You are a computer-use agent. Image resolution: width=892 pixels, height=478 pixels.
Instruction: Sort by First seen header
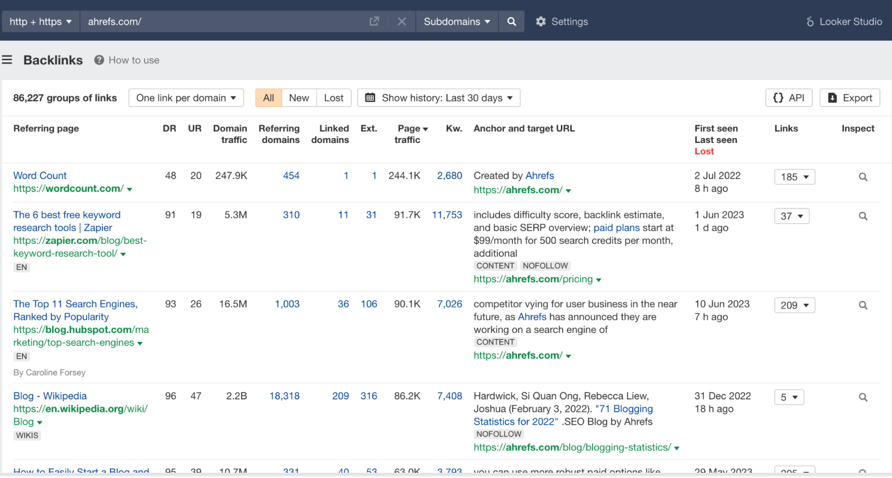tap(716, 128)
